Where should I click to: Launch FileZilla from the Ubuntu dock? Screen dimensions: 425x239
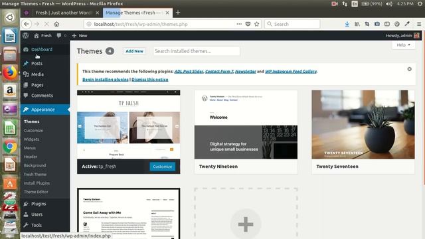point(10,207)
